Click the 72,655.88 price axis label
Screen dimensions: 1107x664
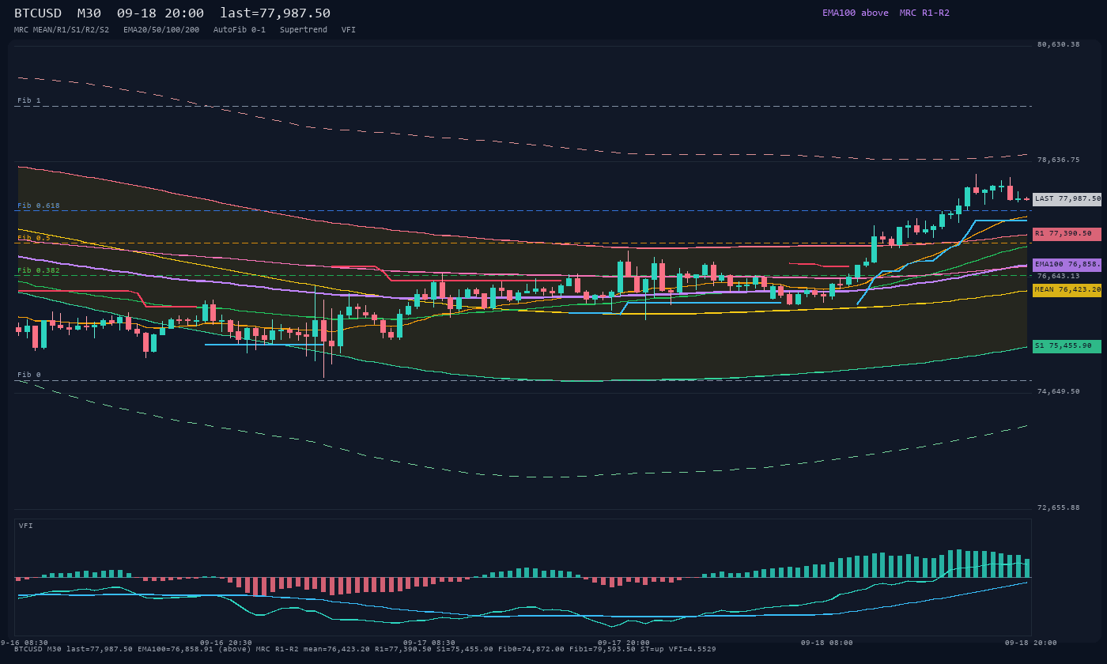point(1058,507)
